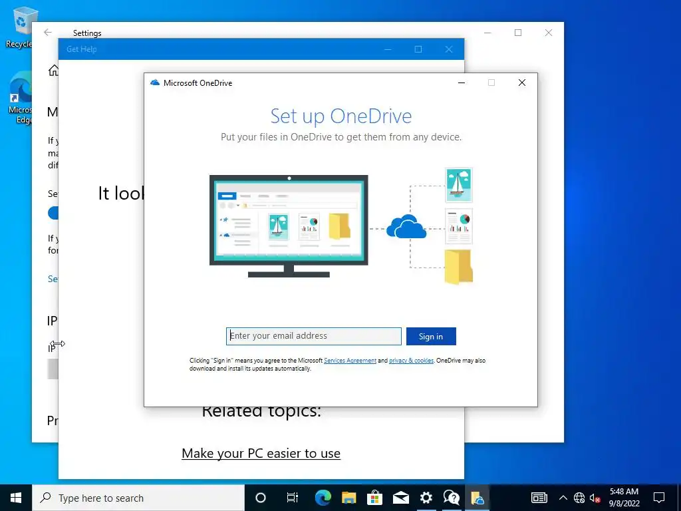
Task: Open the privacy & cookies link
Action: point(411,360)
